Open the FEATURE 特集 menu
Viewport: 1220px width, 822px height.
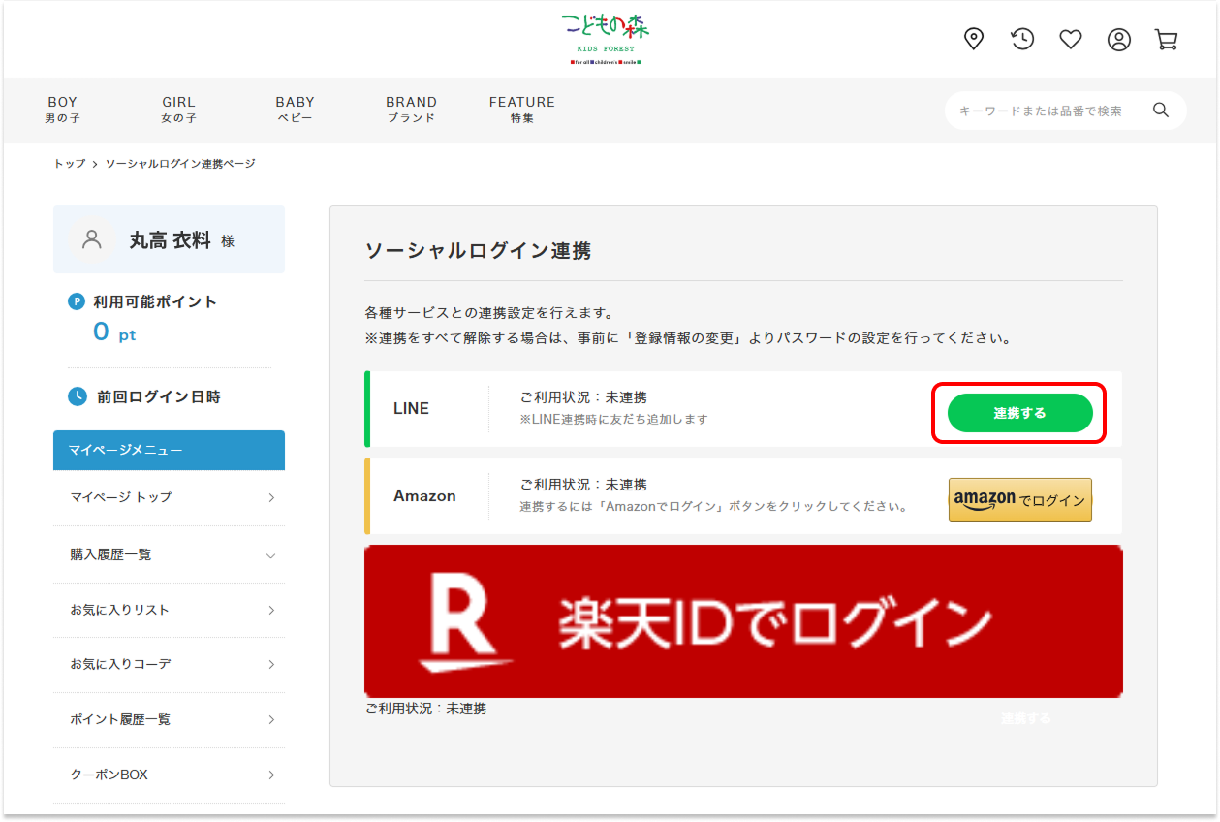click(522, 110)
